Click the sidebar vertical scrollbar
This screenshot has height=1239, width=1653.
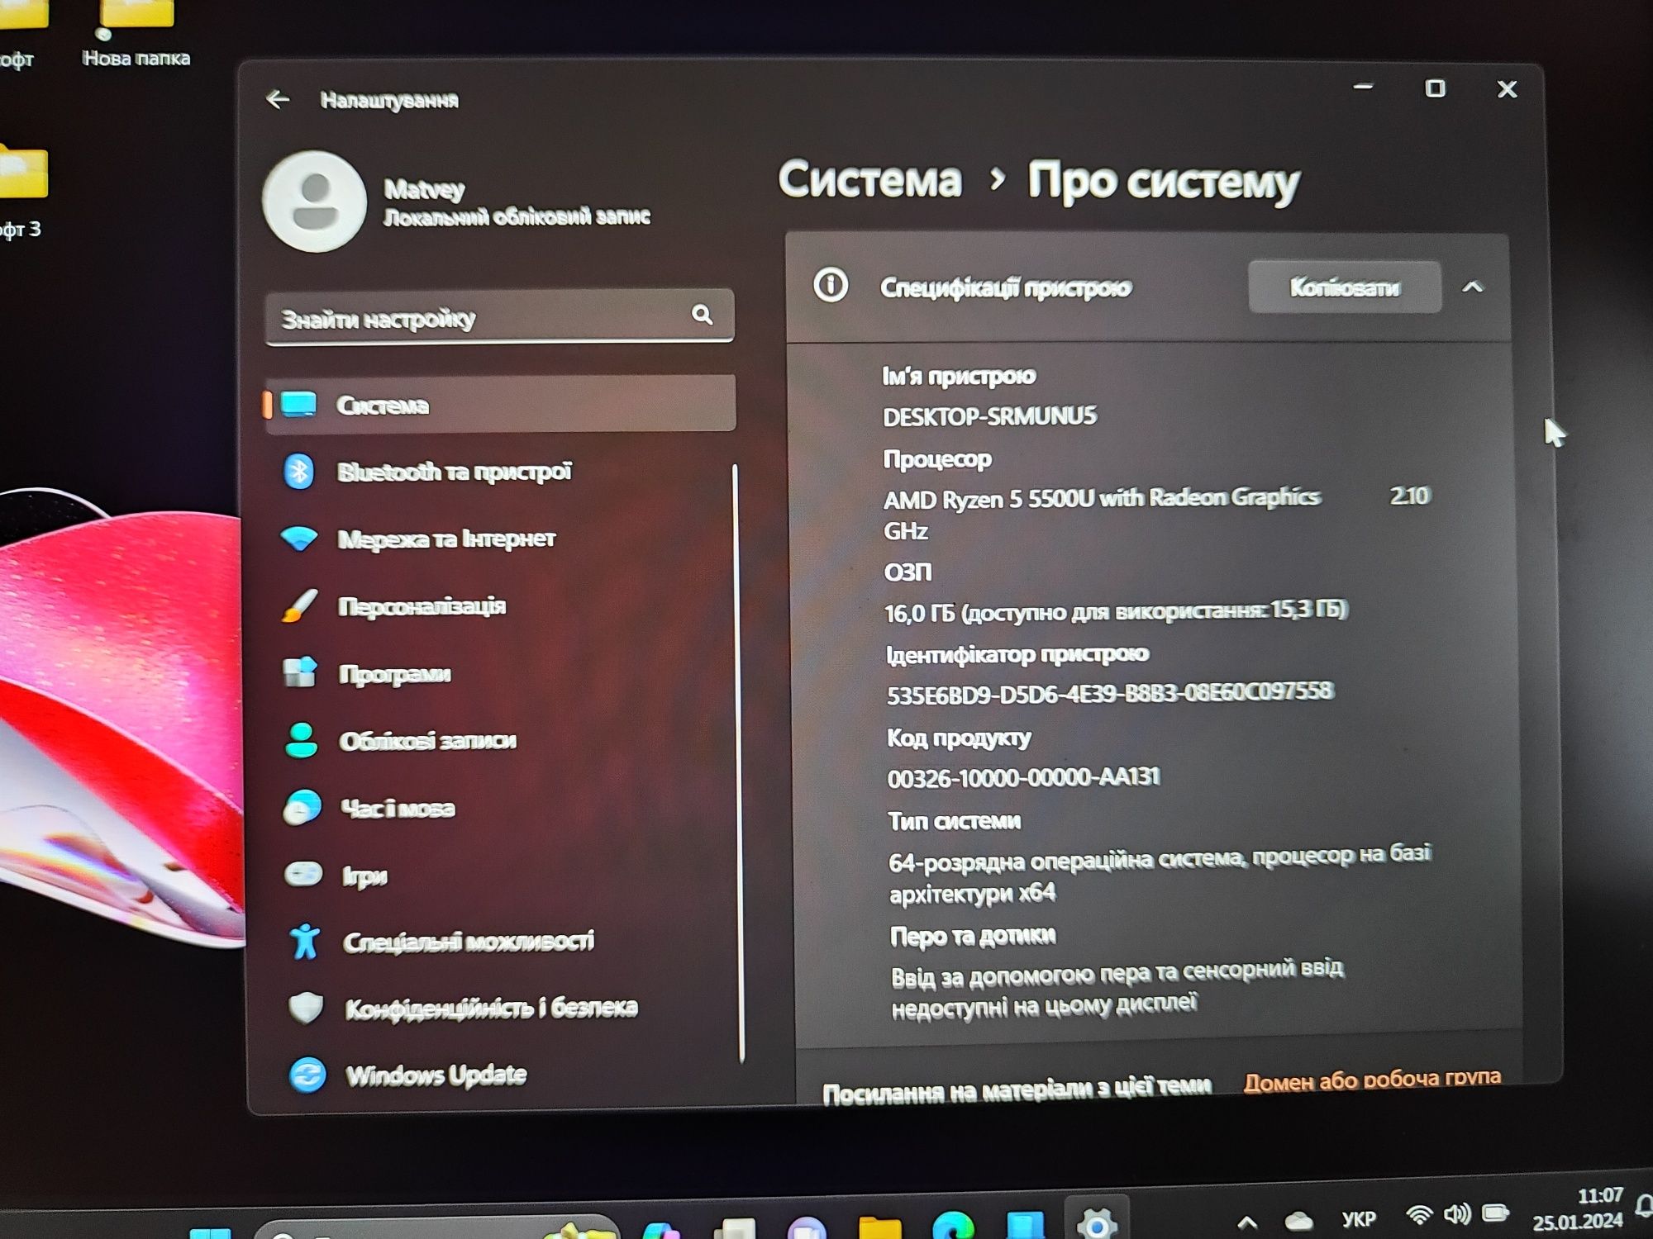tap(738, 762)
